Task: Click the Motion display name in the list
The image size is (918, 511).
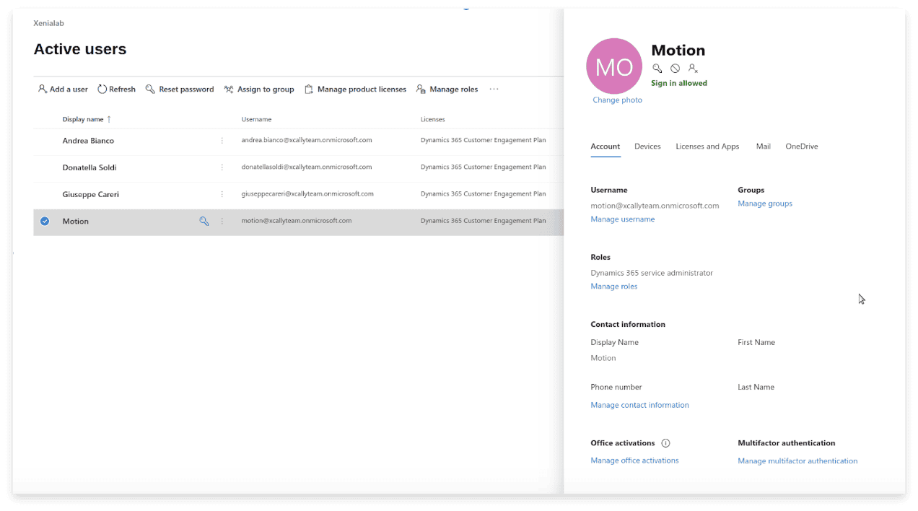Action: [x=76, y=222]
